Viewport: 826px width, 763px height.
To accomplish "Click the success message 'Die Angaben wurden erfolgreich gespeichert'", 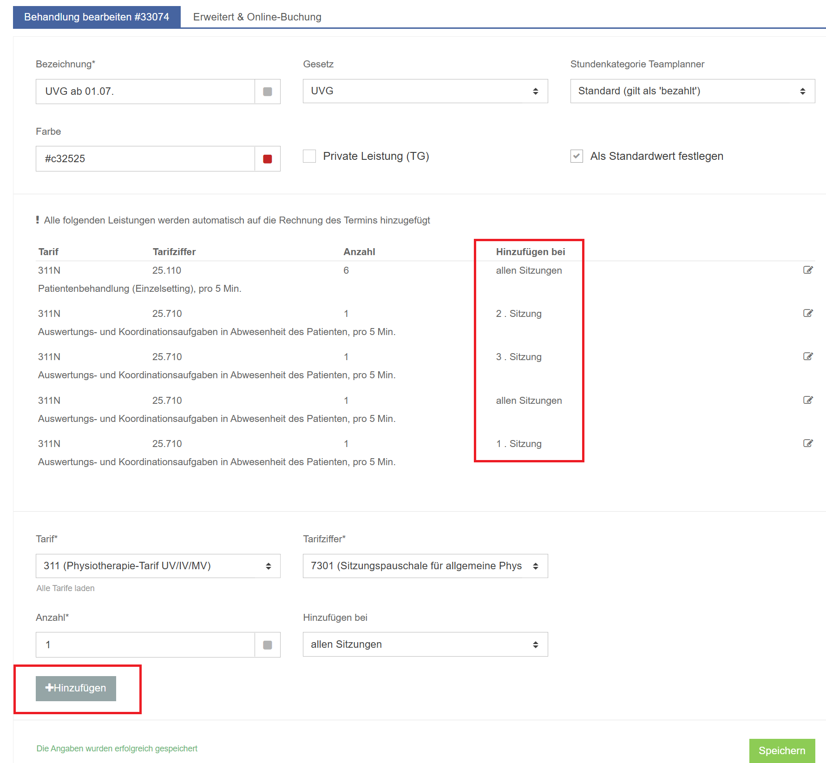I will point(117,749).
